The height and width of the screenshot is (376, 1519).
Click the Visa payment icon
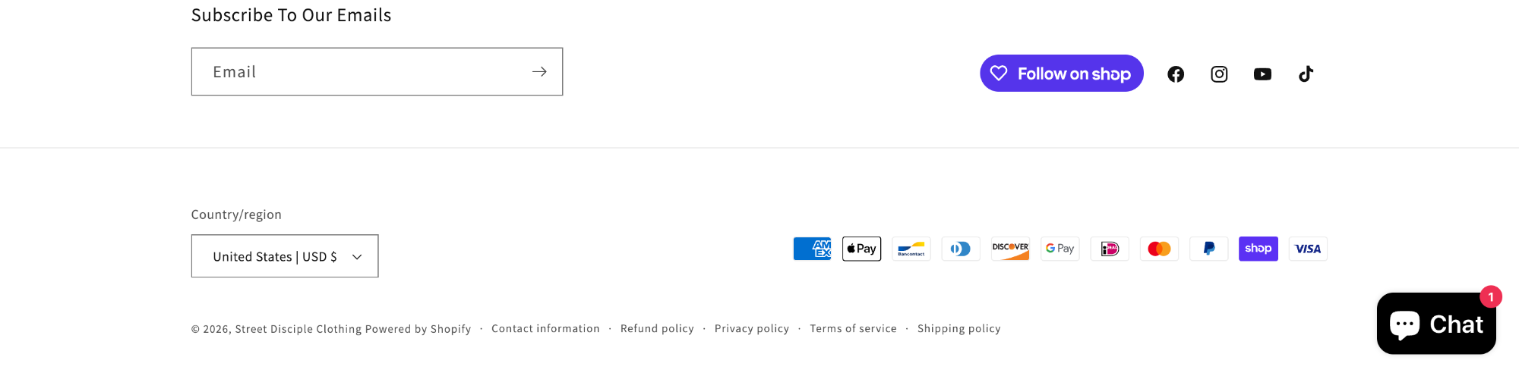[1308, 249]
